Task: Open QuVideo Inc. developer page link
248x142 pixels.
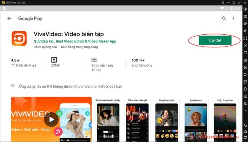Action: (75, 41)
